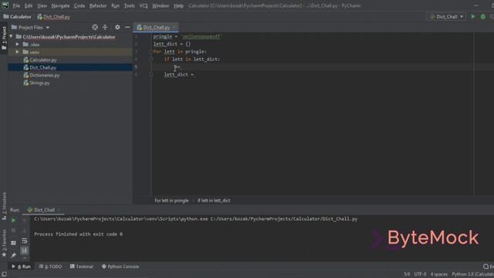Screen dimensions: 494x278
Task: Click fold marker beside the for loop line
Action: (151, 52)
